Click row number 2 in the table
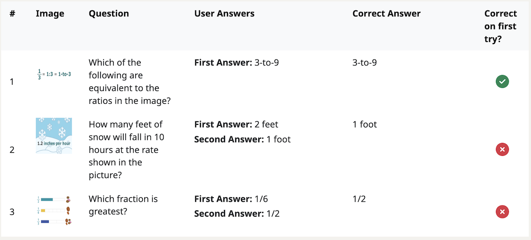531x240 pixels. 12,150
